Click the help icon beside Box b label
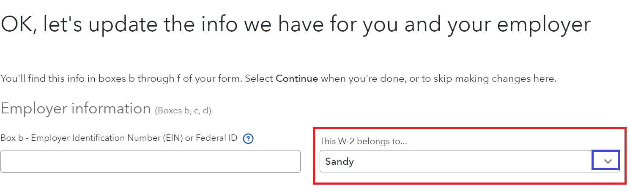 [248, 138]
